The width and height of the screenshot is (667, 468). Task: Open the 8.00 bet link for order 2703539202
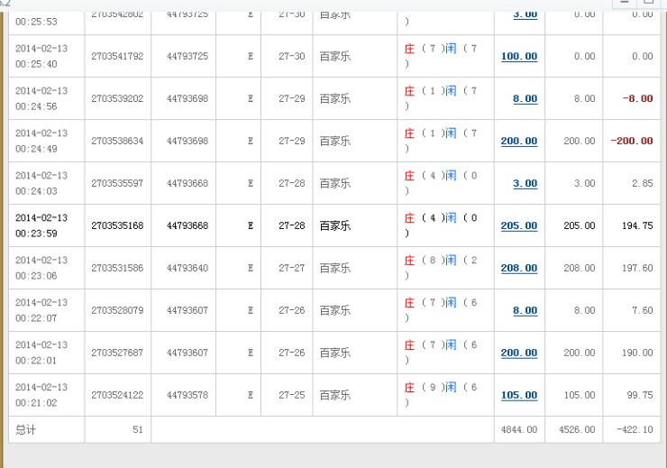(x=525, y=98)
